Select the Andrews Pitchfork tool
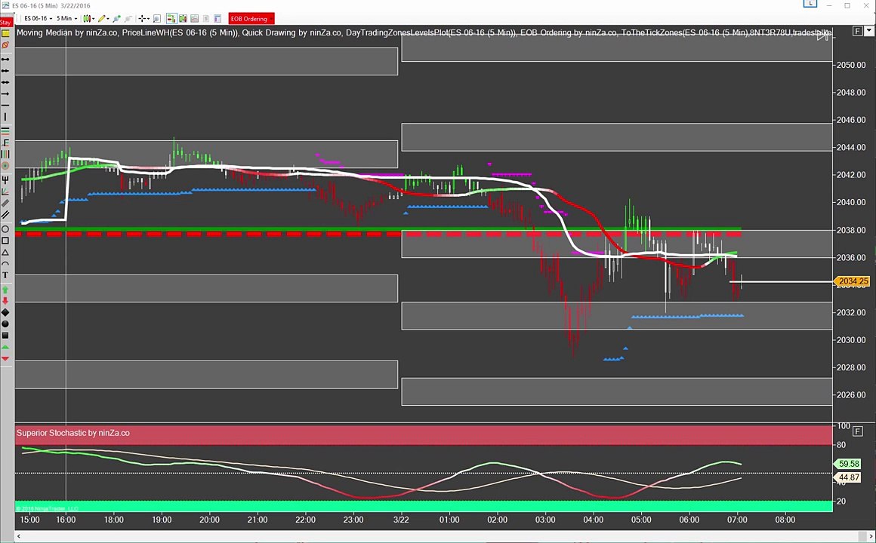This screenshot has width=876, height=543. [5, 180]
